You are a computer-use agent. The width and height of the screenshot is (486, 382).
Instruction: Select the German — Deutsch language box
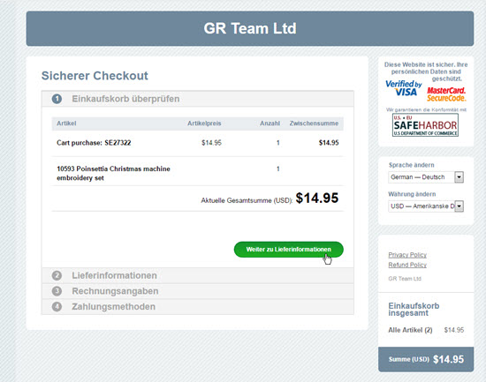click(x=426, y=177)
